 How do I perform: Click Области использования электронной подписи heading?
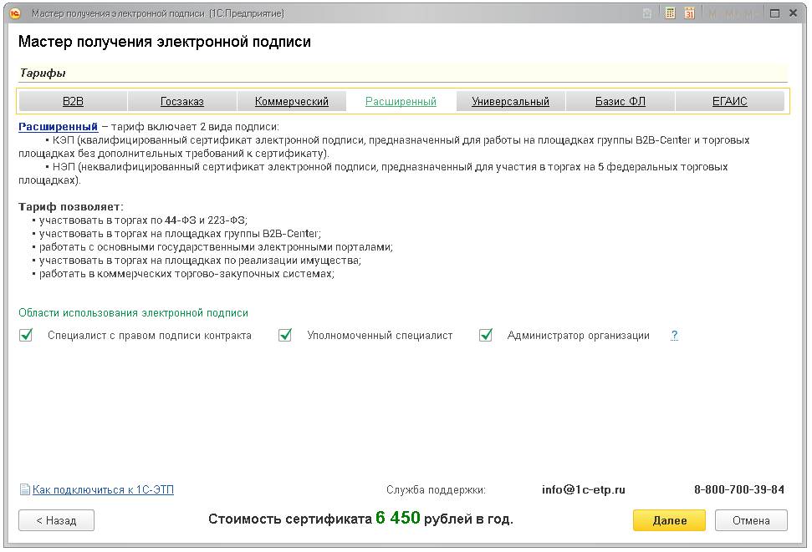click(x=133, y=312)
